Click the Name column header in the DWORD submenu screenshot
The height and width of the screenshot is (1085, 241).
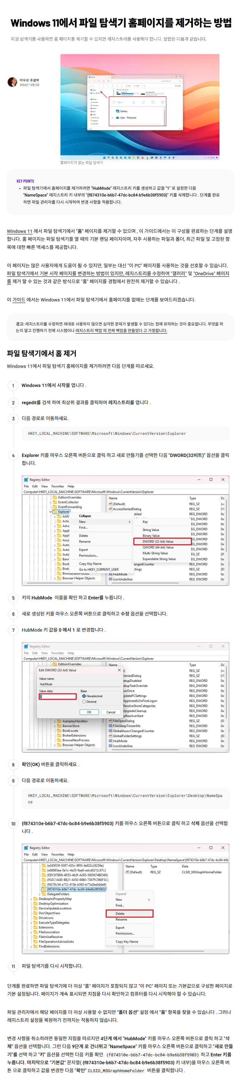113,498
